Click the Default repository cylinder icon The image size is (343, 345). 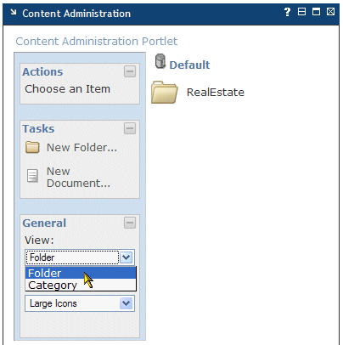(160, 61)
